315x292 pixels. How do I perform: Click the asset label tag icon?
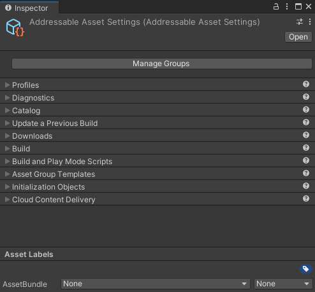coord(306,269)
